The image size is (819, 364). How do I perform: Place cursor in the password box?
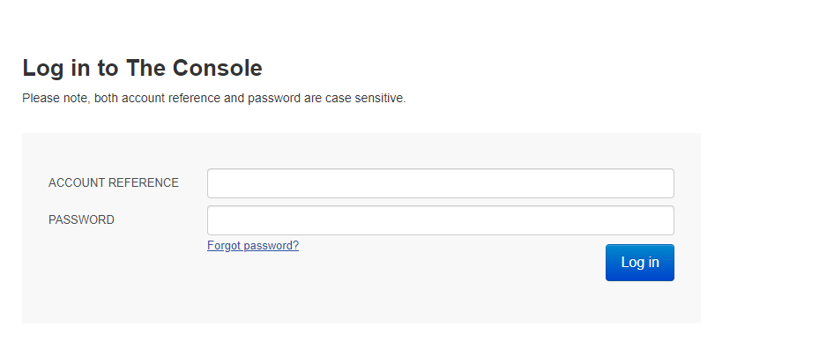click(440, 220)
